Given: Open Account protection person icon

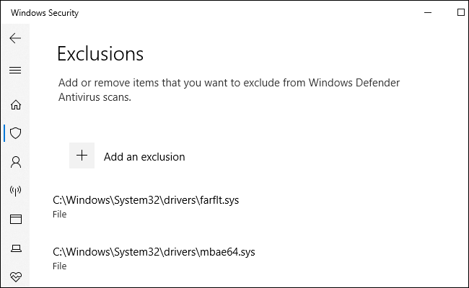Looking at the screenshot, I should pyautogui.click(x=15, y=162).
